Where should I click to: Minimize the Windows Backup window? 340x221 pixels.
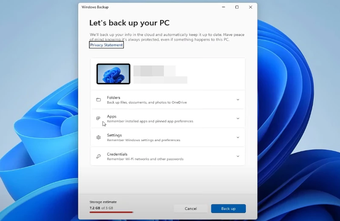tap(224, 7)
